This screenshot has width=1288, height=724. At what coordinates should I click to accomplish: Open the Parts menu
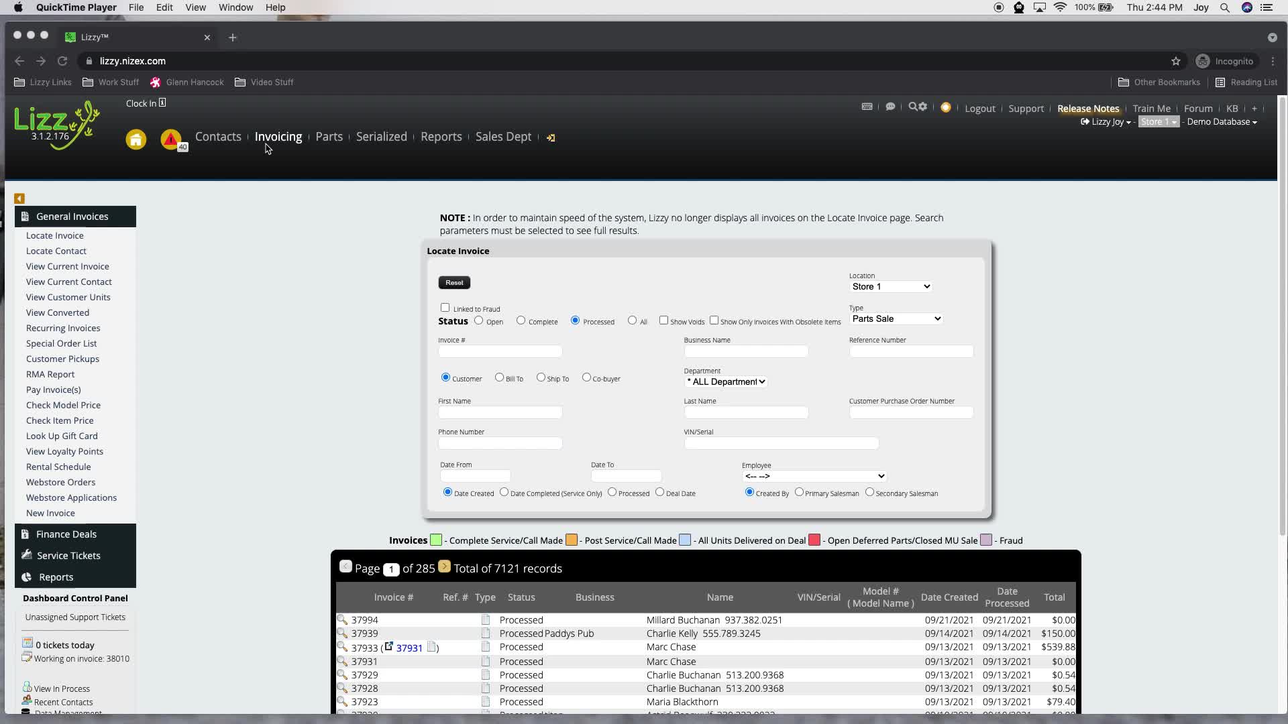pos(329,137)
